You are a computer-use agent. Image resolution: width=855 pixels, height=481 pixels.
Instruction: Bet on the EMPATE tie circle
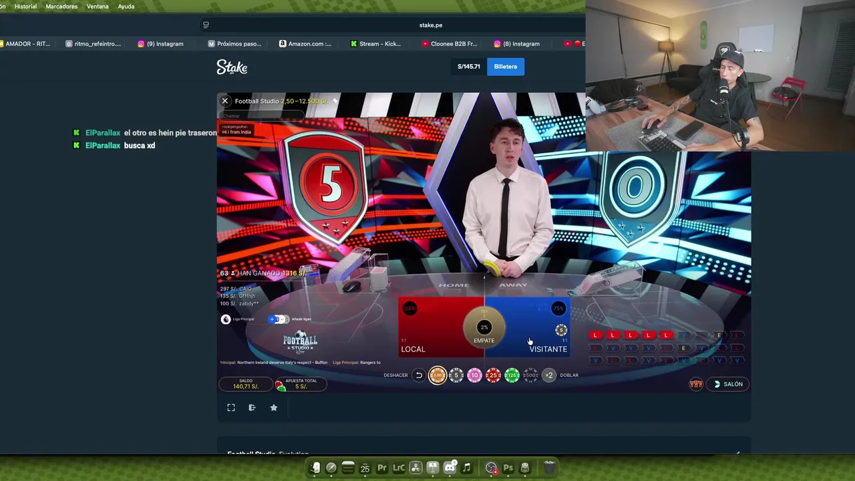point(484,327)
